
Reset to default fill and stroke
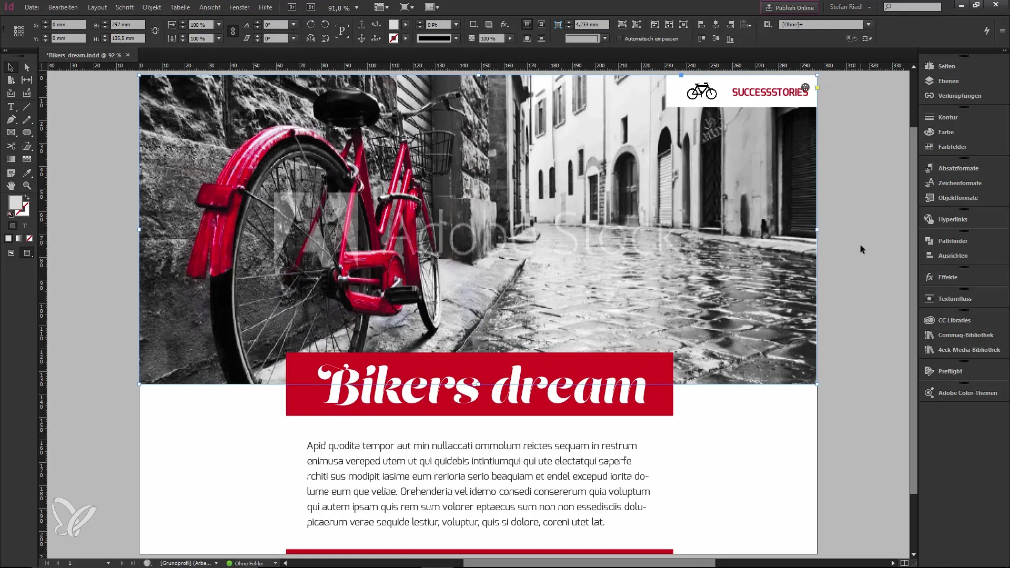click(10, 214)
